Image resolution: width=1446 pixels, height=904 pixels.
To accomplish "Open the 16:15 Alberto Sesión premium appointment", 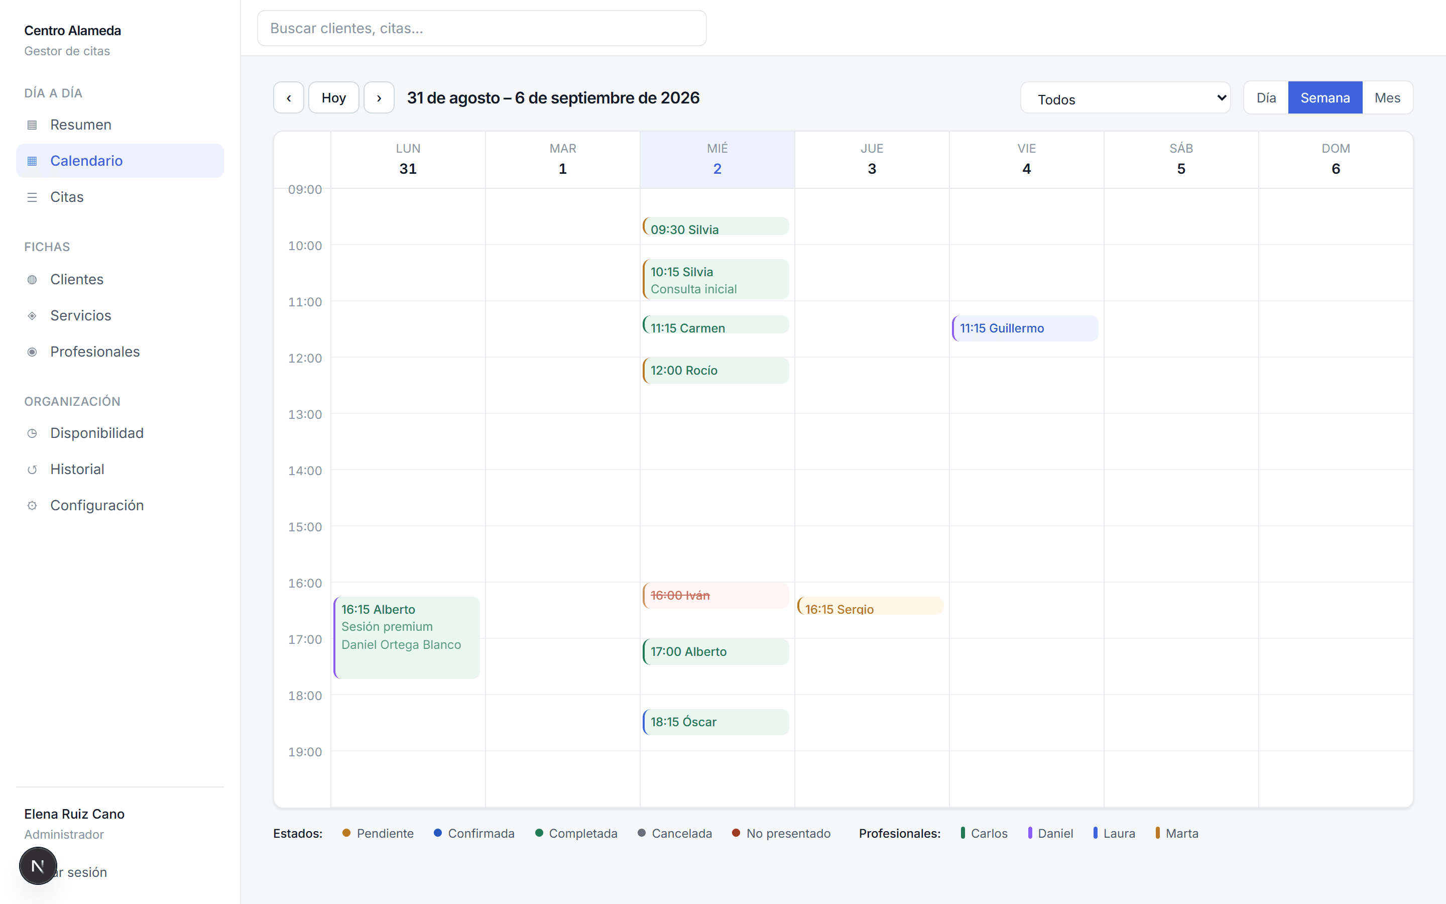I will coord(407,637).
